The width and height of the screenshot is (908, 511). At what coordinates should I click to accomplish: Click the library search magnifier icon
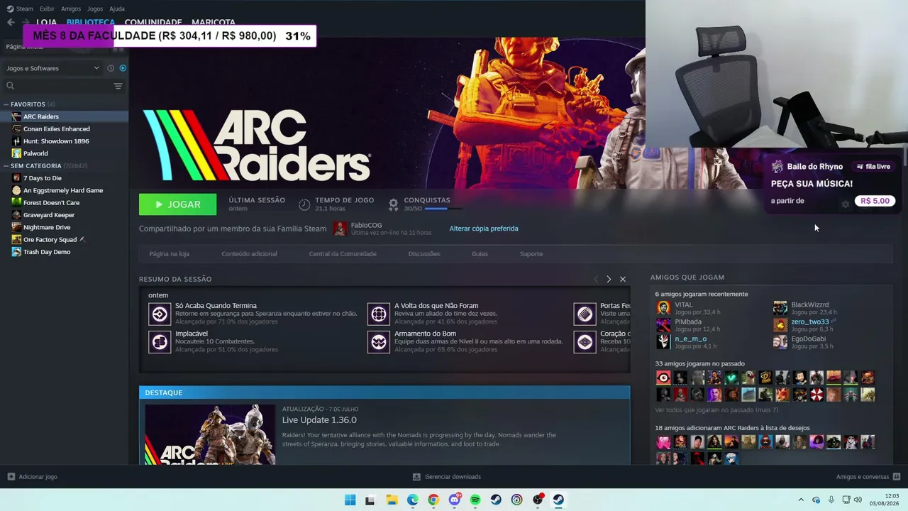[10, 86]
